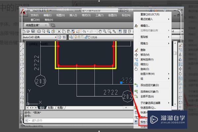Save the drawing with the floppy icon
Viewport: 198px width, 132px height.
pyautogui.click(x=33, y=31)
